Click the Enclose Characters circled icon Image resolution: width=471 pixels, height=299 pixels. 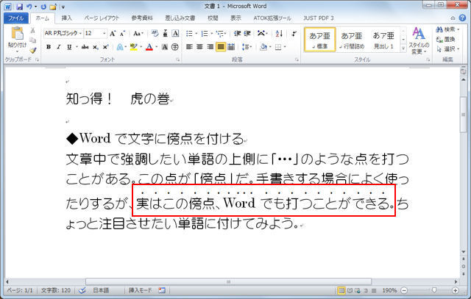(x=175, y=47)
